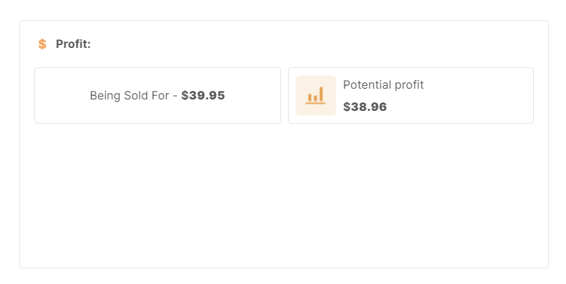Click the word "Being" in the left card
Screen dimensions: 566x284
pos(105,96)
